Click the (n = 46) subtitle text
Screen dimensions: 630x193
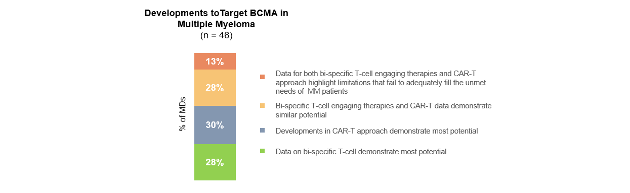coord(216,36)
